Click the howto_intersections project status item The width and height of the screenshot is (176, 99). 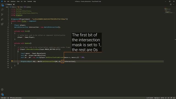click(16, 98)
